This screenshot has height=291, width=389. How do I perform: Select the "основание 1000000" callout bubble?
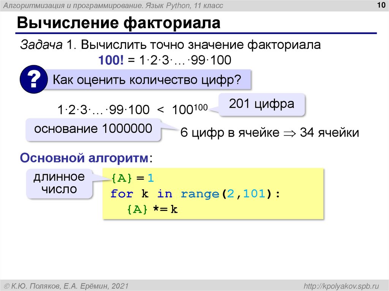(92, 129)
